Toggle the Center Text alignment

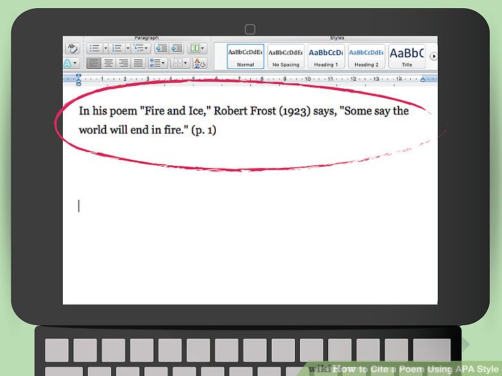pos(108,63)
